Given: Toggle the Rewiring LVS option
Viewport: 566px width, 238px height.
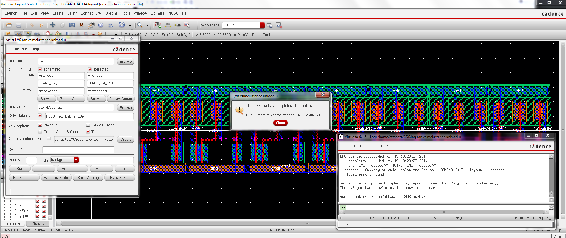Looking at the screenshot, I should [x=40, y=125].
